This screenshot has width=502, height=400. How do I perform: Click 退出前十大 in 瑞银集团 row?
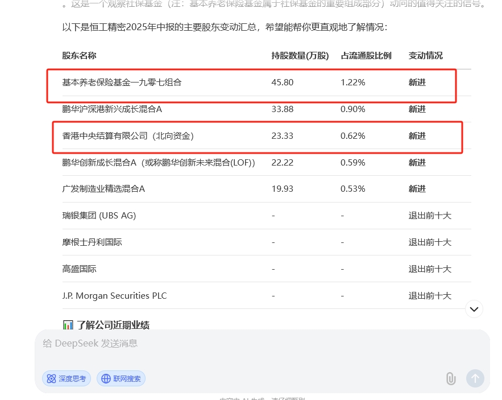pos(430,216)
